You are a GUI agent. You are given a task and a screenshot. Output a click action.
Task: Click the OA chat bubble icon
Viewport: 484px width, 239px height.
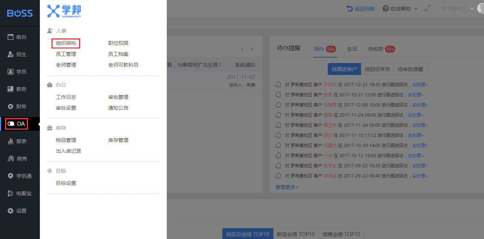pyautogui.click(x=11, y=124)
